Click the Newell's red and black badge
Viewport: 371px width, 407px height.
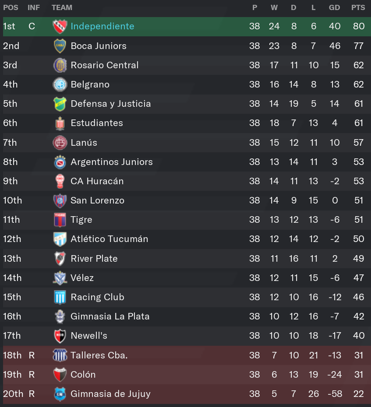tap(60, 336)
